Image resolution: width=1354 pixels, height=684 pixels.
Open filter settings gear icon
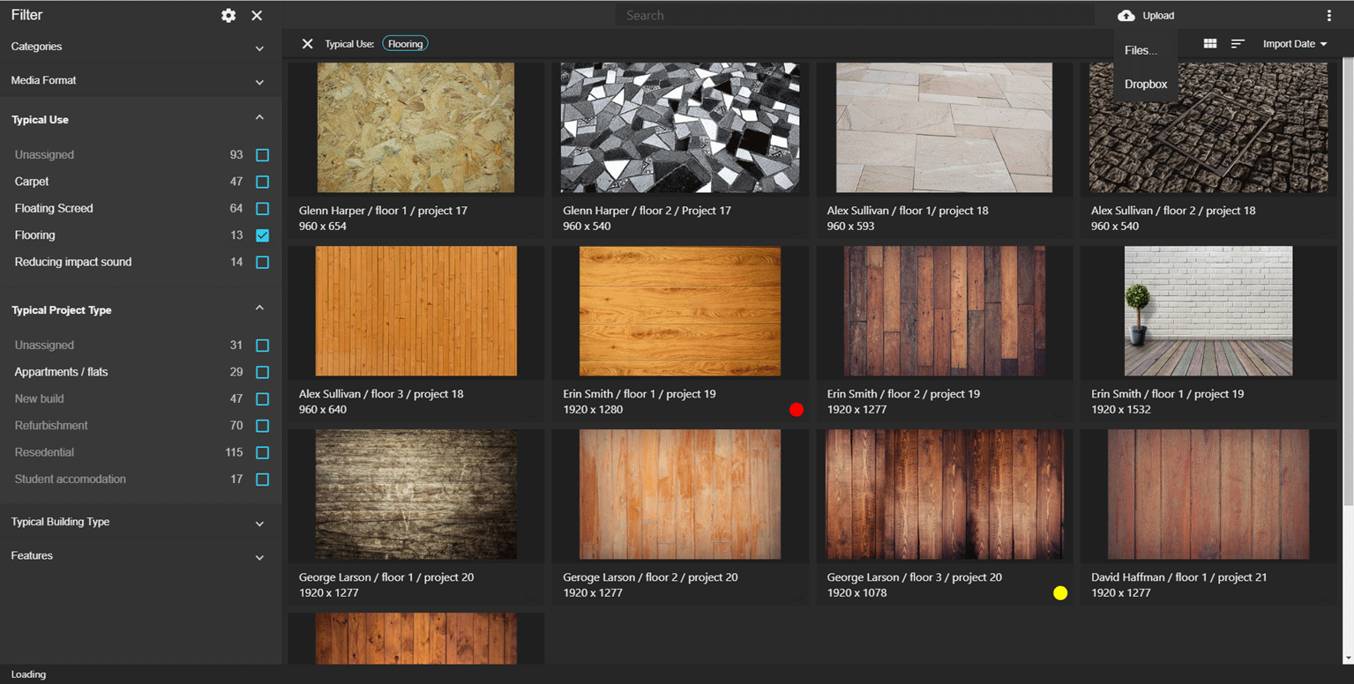tap(228, 15)
